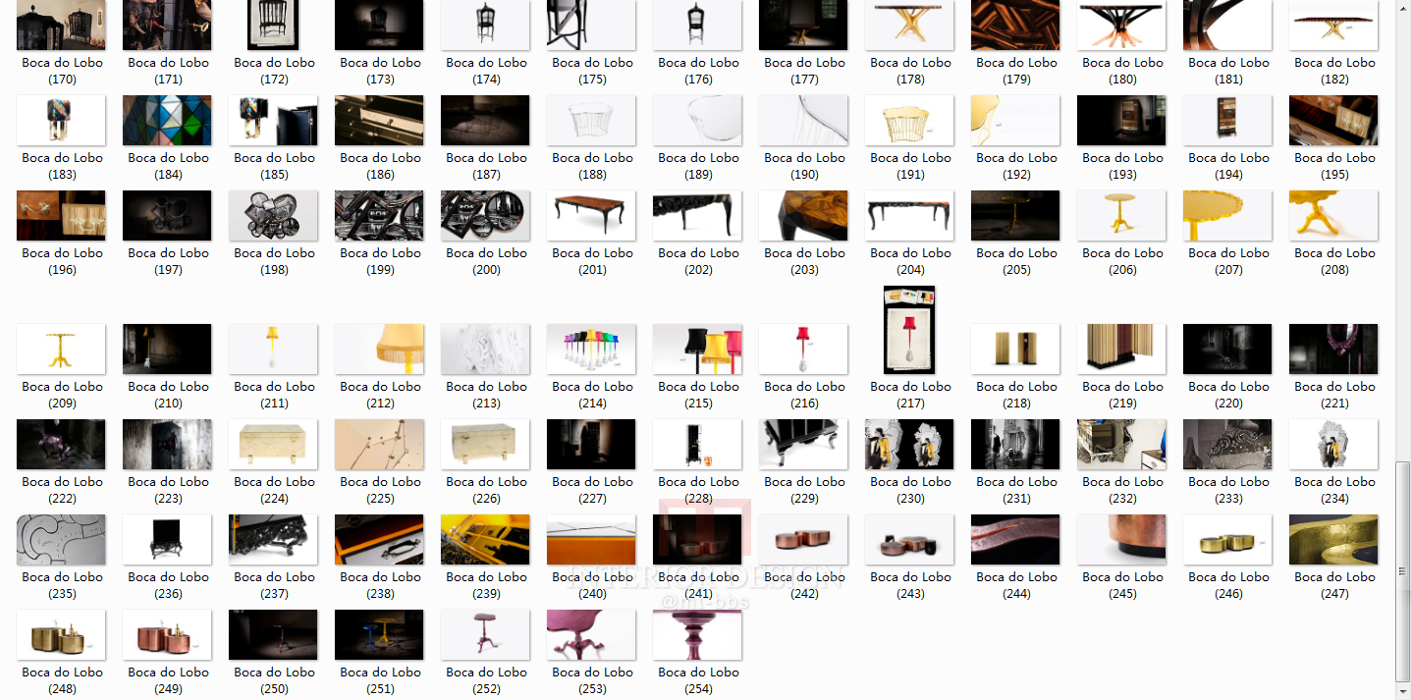1411x700 pixels.
Task: Select the tall Boca do Lobo (217) thumbnail
Action: click(909, 330)
